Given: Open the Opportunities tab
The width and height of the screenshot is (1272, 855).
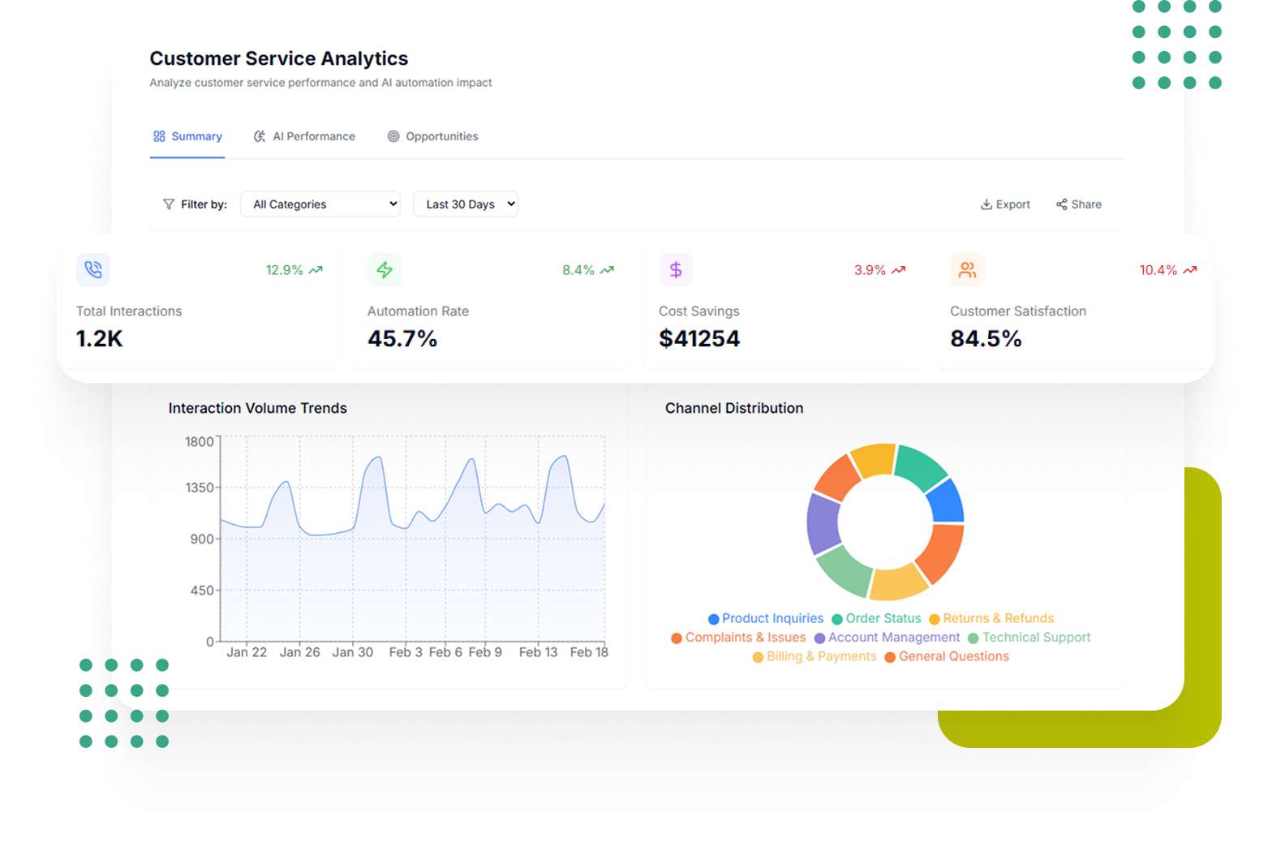Looking at the screenshot, I should point(433,136).
